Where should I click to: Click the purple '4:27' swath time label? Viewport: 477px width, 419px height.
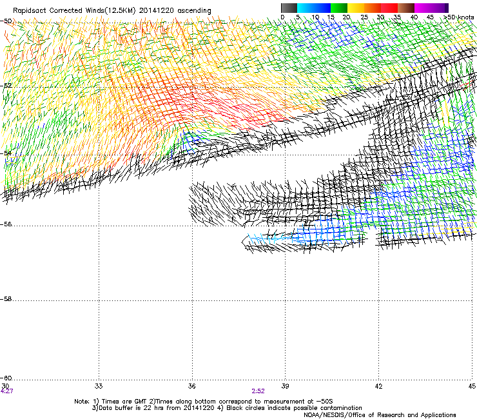(x=6, y=391)
